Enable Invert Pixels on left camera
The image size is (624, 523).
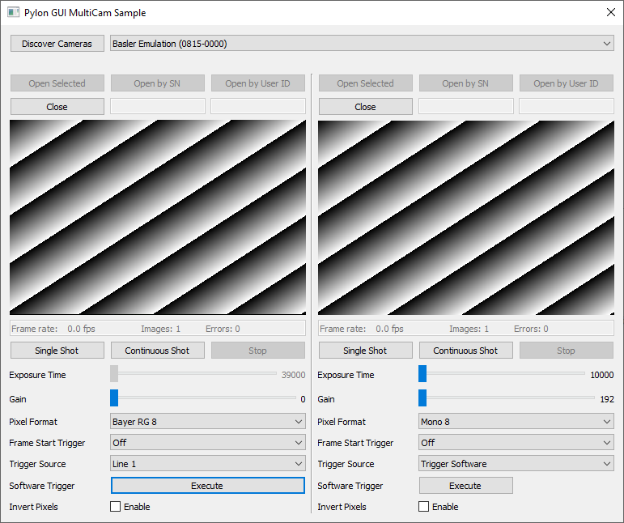116,507
